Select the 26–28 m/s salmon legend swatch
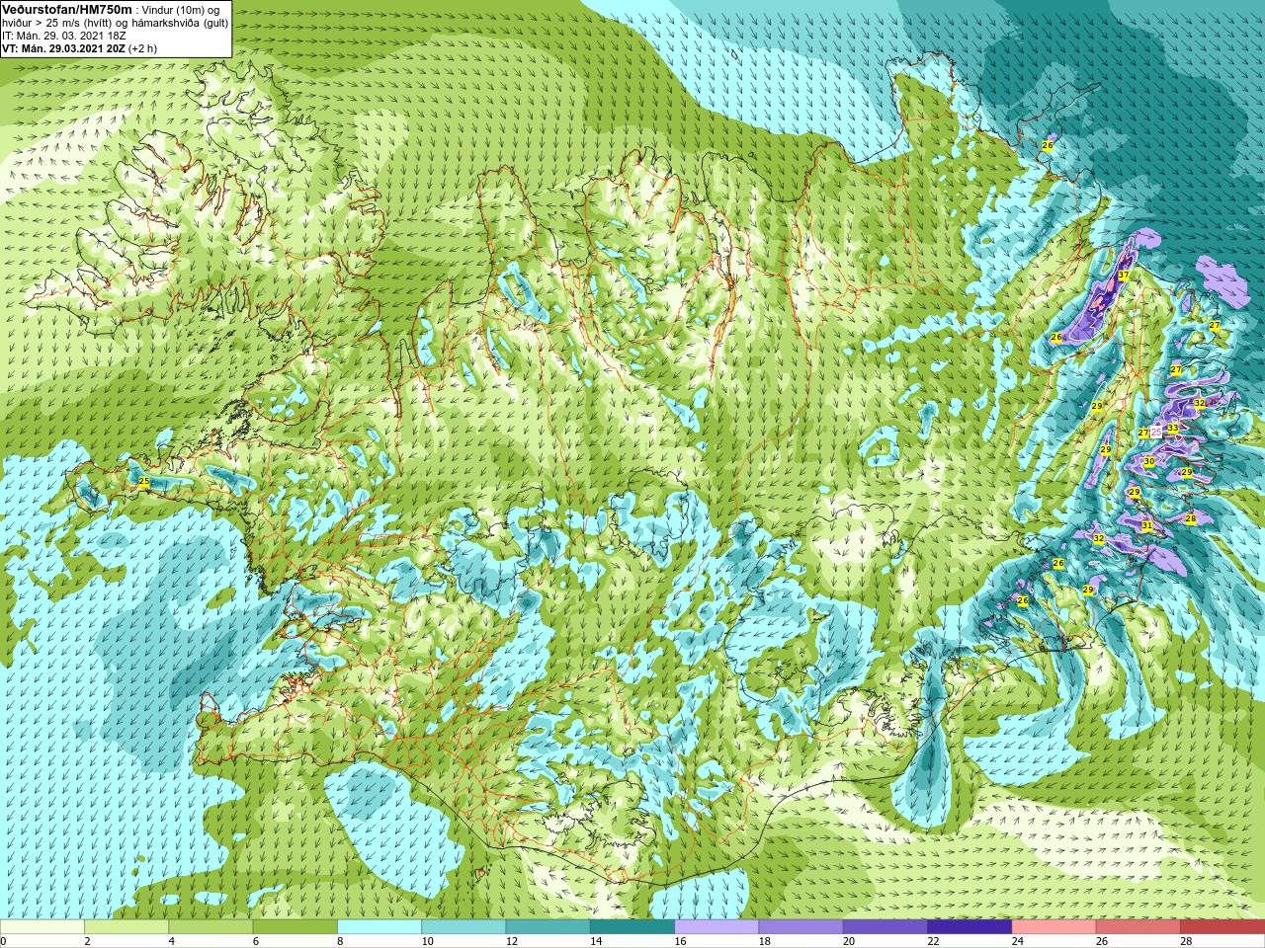This screenshot has height=948, width=1265. (1138, 926)
